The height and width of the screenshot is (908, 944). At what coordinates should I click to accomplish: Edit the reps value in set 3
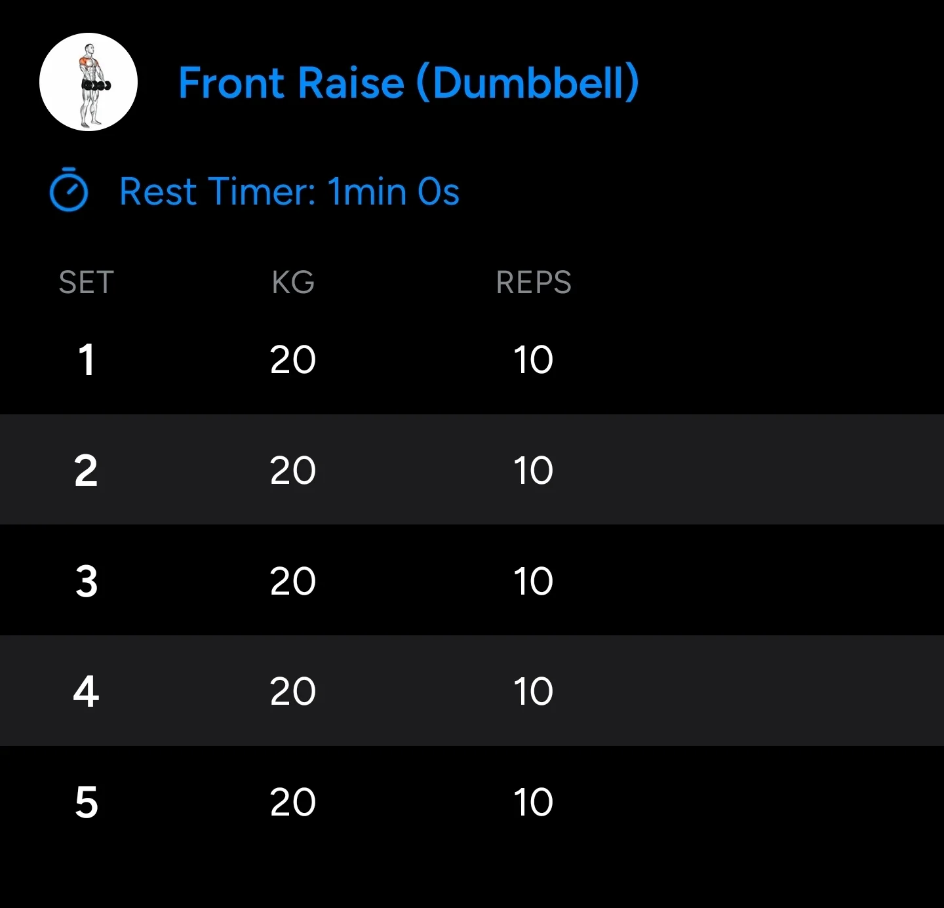tap(534, 582)
